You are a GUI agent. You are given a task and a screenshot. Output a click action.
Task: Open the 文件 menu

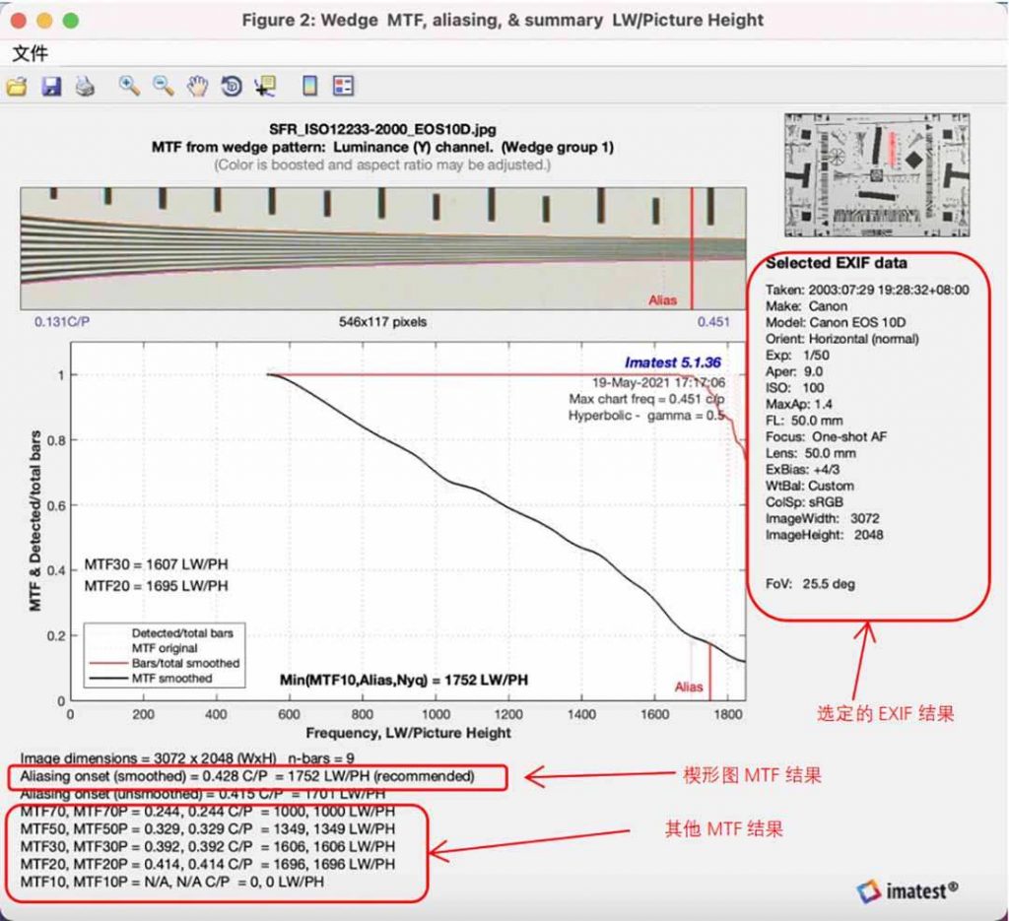31,53
